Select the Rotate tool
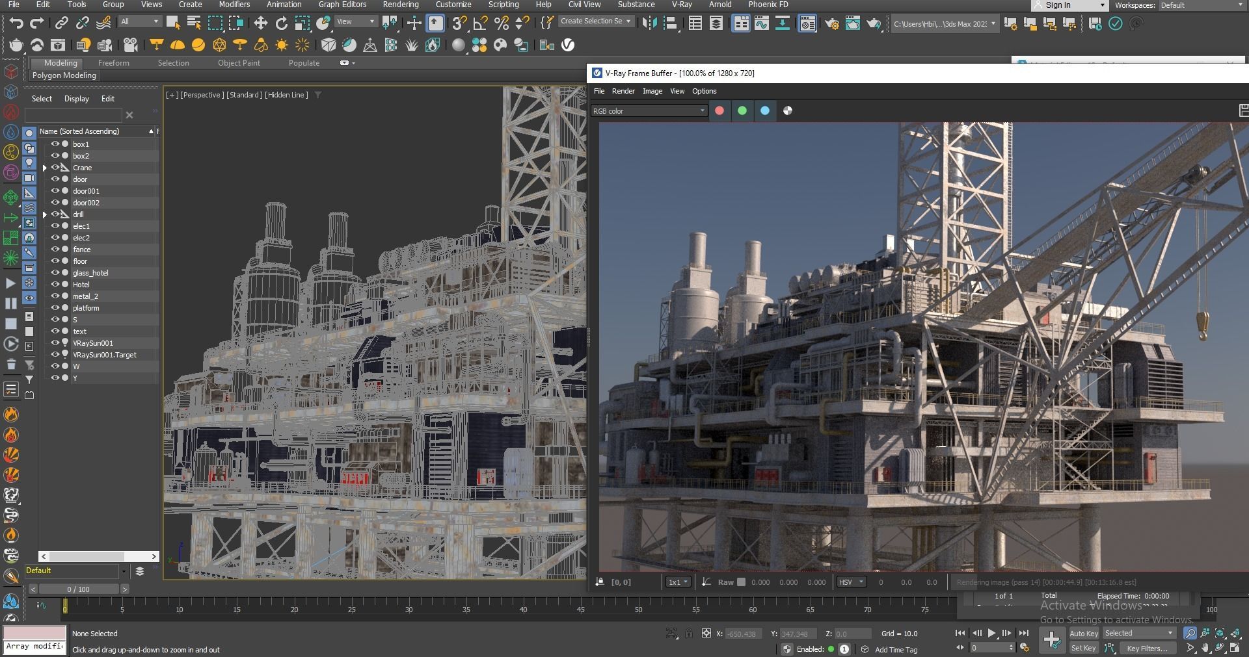 point(281,23)
